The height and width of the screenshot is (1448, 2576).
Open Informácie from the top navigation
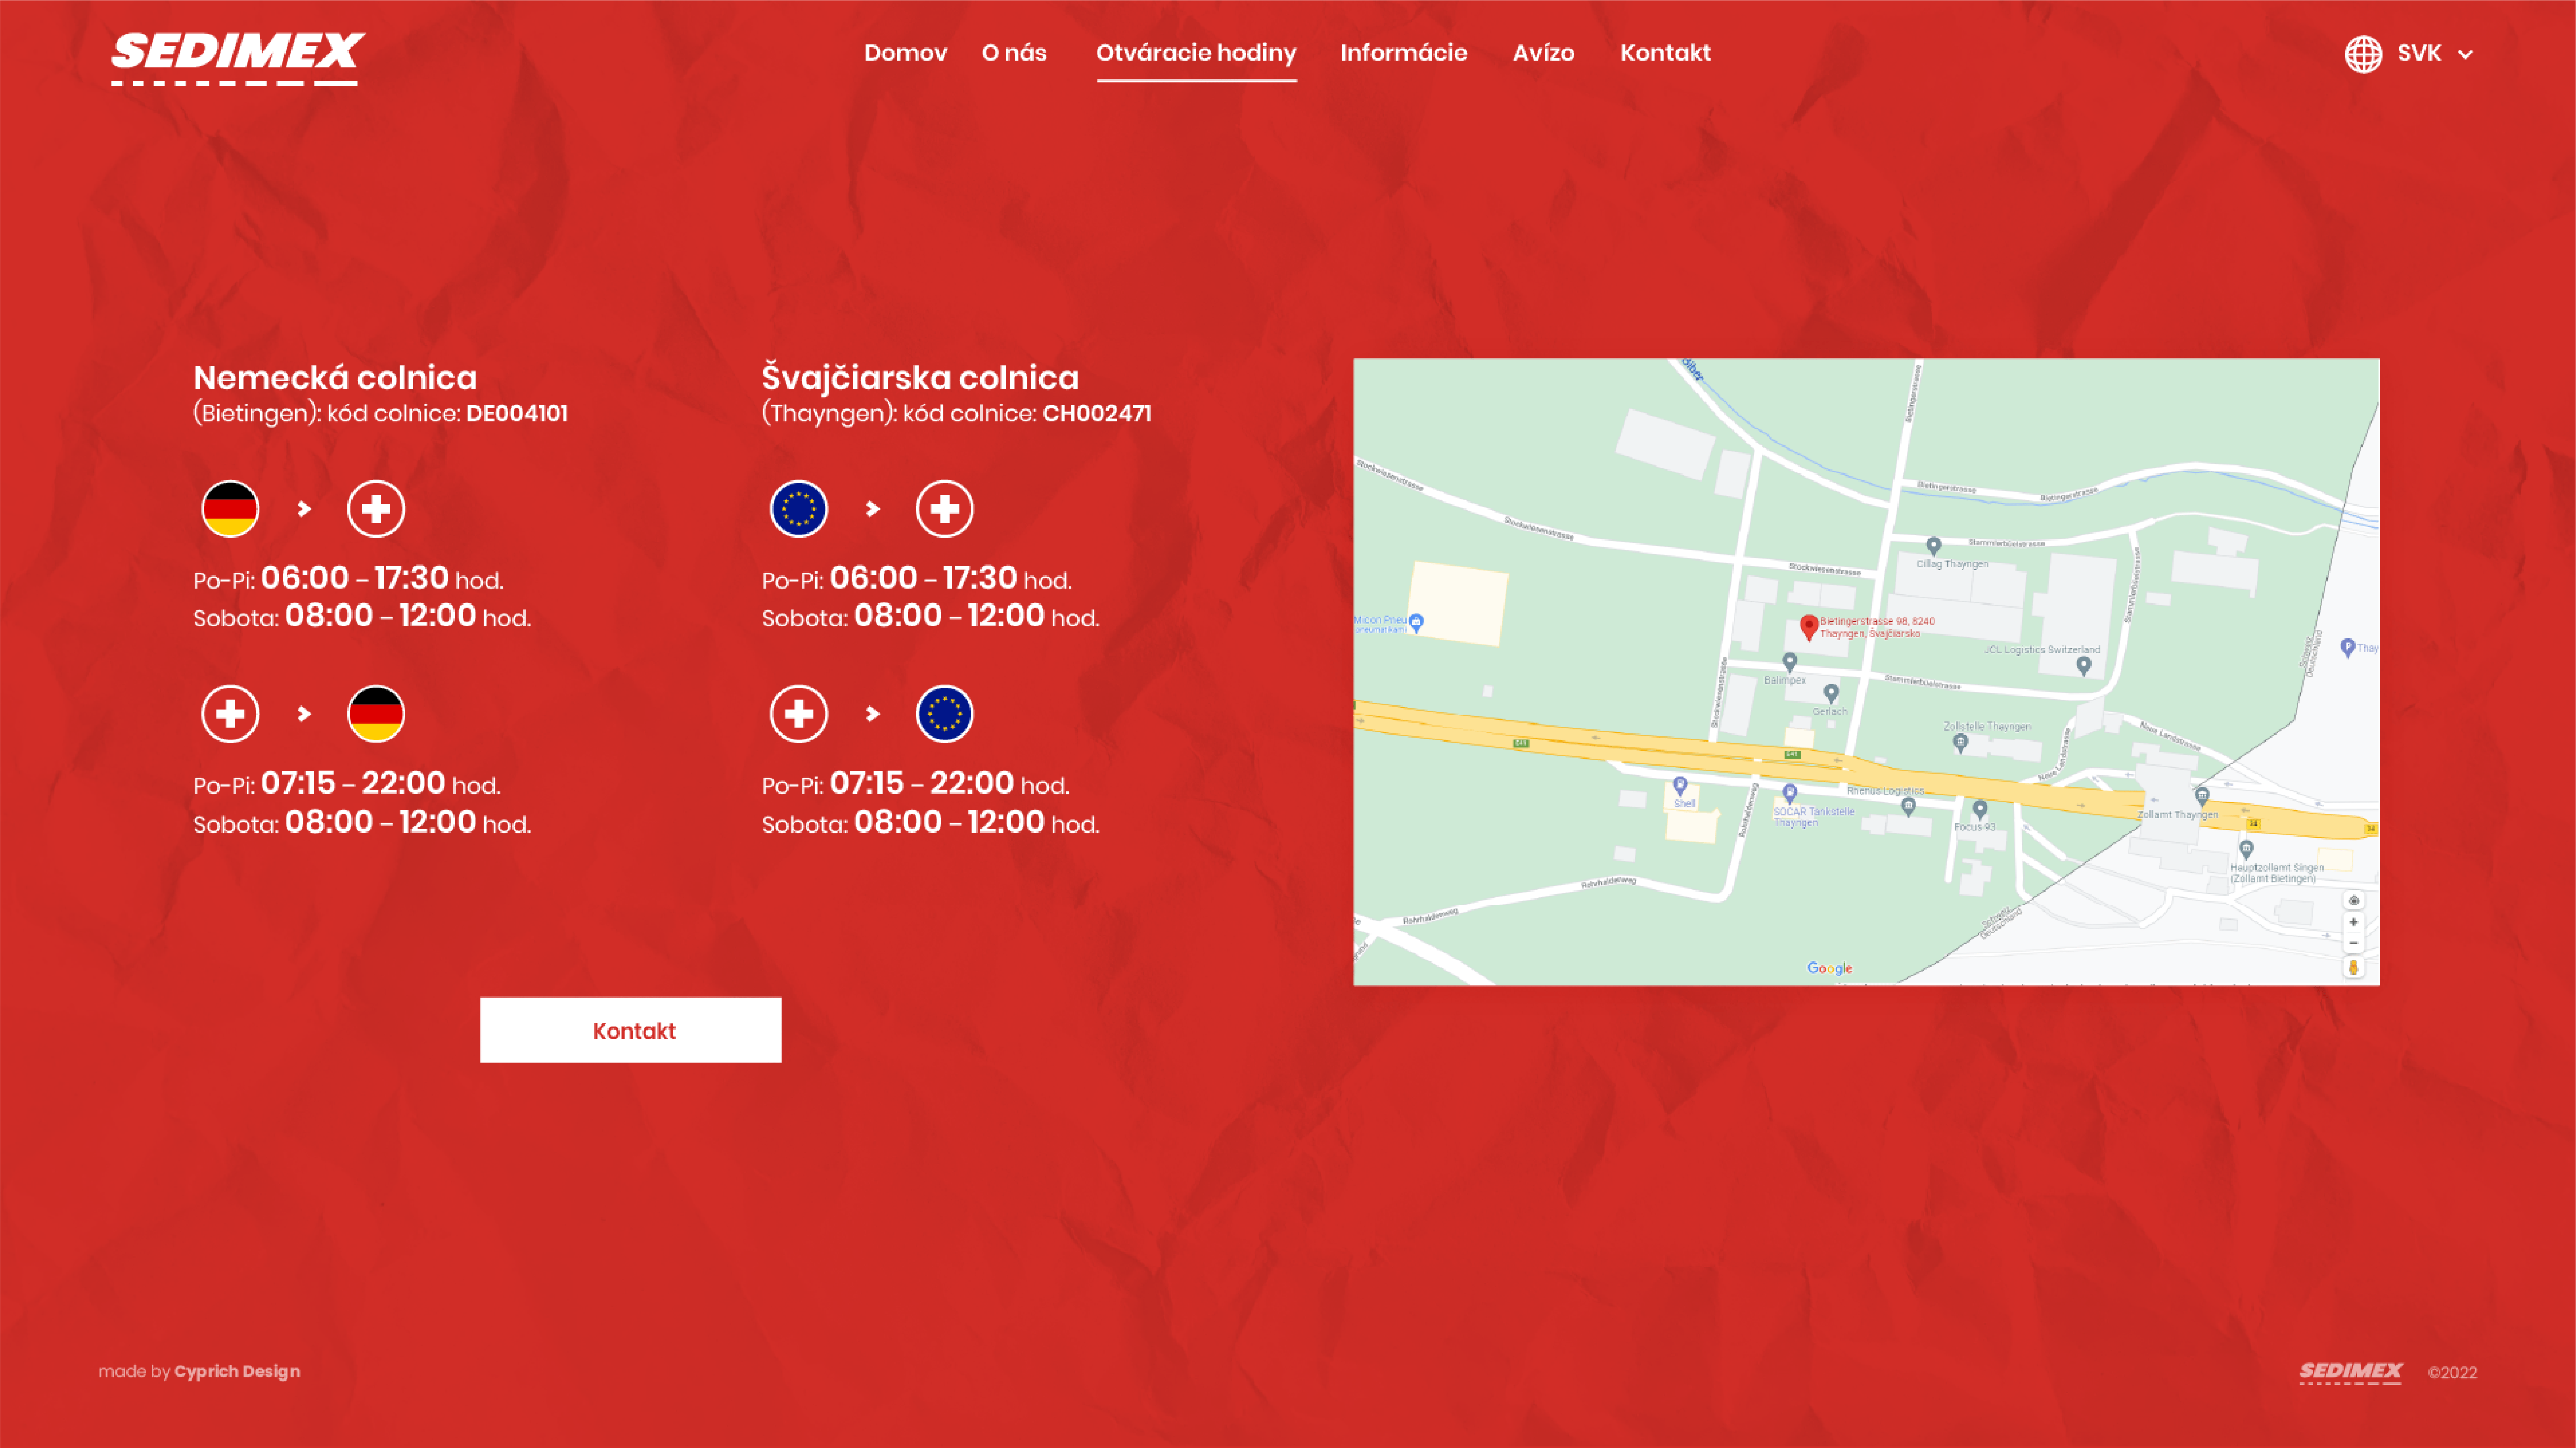[x=1403, y=53]
